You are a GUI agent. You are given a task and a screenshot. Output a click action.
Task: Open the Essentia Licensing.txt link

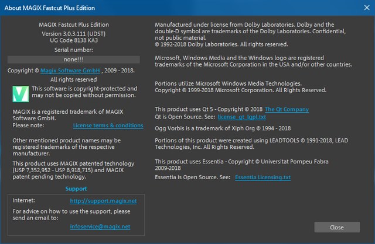click(x=262, y=177)
